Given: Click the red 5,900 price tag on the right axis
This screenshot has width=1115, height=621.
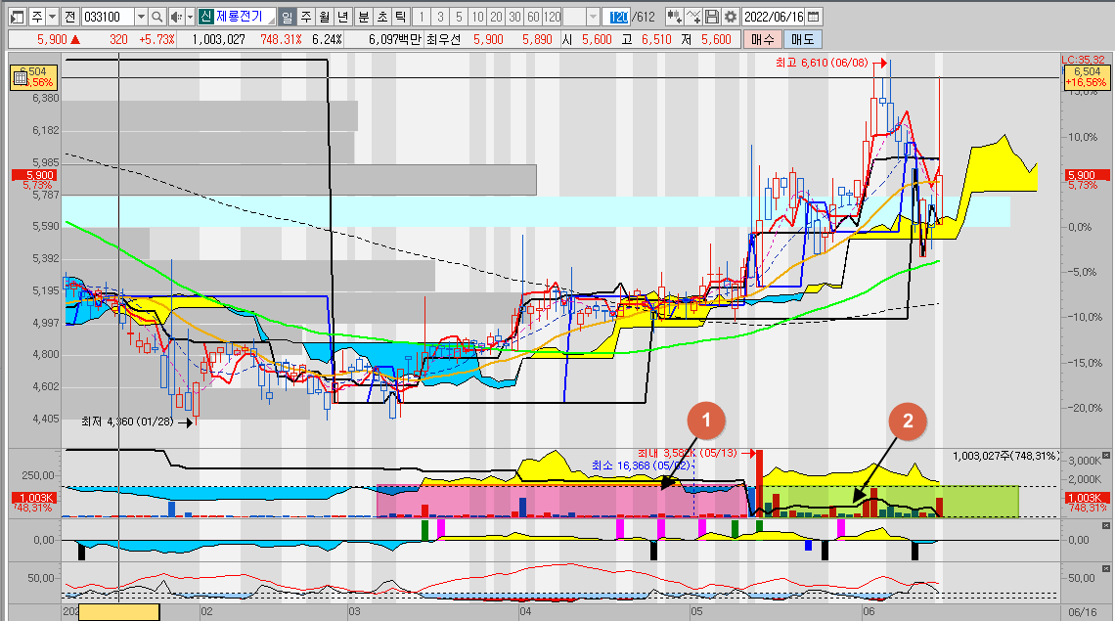Looking at the screenshot, I should (x=1086, y=175).
